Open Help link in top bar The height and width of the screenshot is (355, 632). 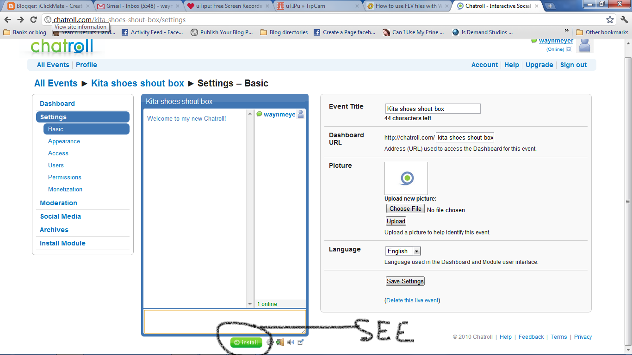pos(512,65)
